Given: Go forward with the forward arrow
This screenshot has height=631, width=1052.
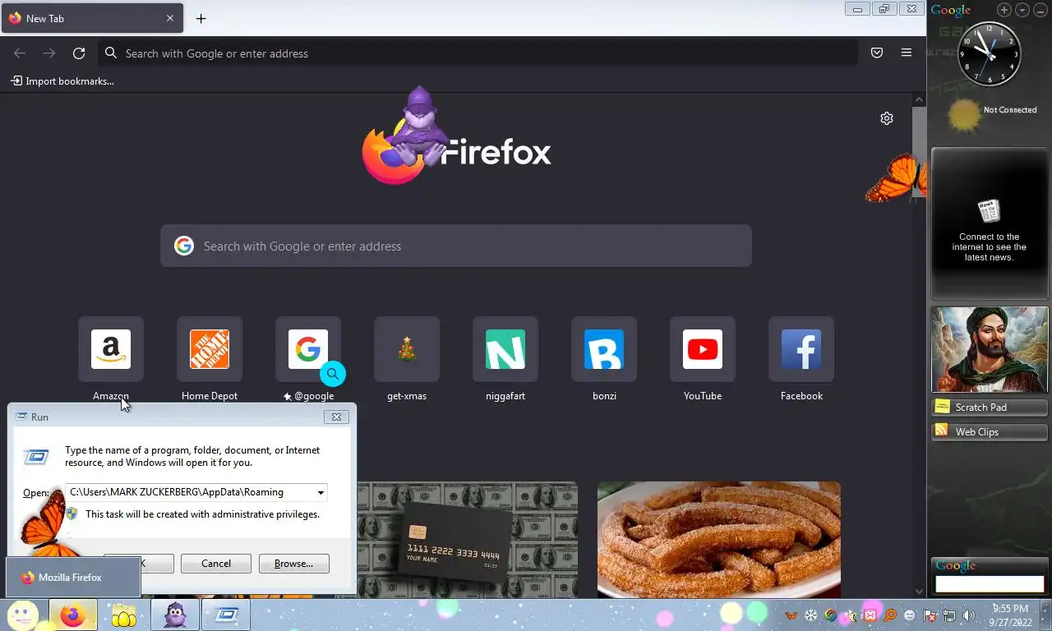Looking at the screenshot, I should pyautogui.click(x=49, y=53).
